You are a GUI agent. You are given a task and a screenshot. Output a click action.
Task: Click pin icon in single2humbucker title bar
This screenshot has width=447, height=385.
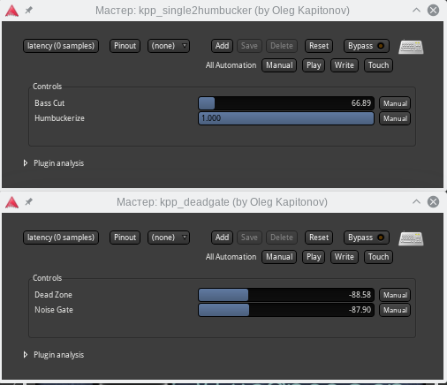pos(28,11)
